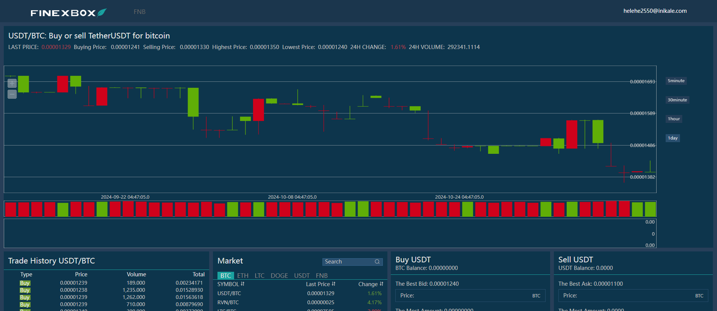Click trade volume 1,235.000
Image resolution: width=717 pixels, height=311 pixels.
point(134,290)
